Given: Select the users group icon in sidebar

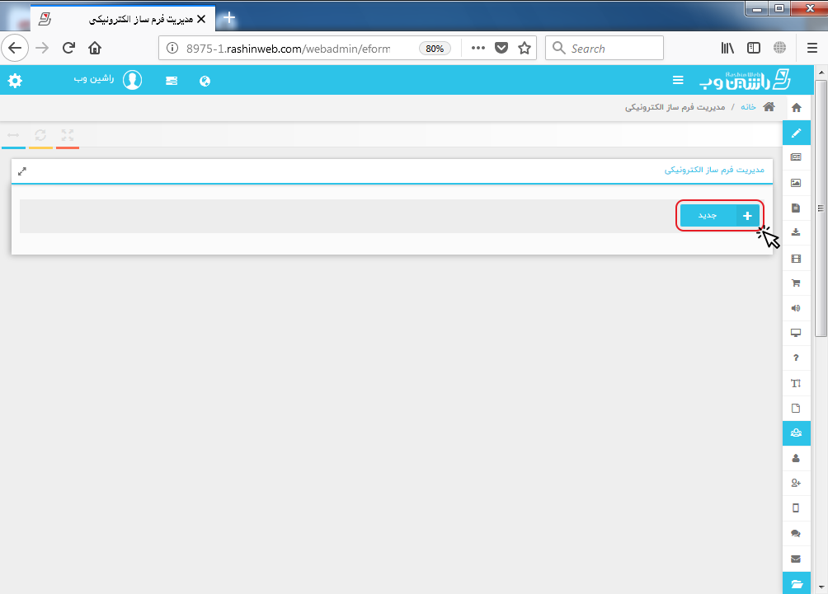Looking at the screenshot, I should point(797,433).
